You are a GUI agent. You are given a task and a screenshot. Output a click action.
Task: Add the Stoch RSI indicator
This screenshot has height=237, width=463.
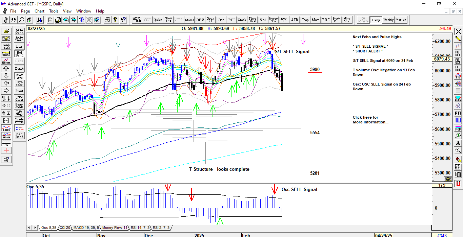336,20
